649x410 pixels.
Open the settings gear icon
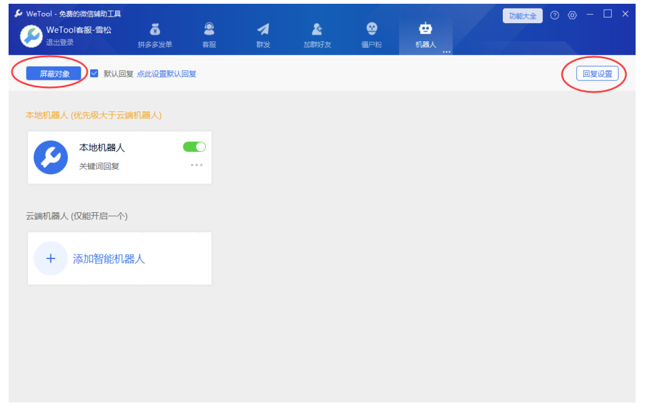[x=572, y=16]
